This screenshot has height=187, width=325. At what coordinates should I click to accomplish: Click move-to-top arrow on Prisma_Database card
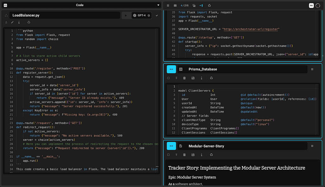pyautogui.click(x=176, y=78)
